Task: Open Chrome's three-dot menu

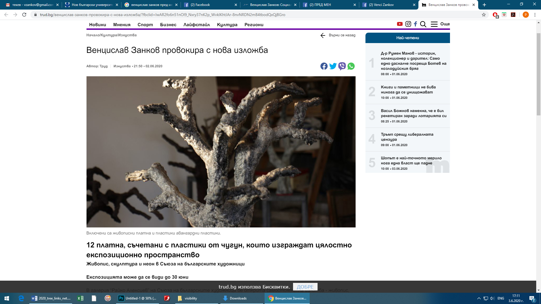Action: [x=535, y=15]
